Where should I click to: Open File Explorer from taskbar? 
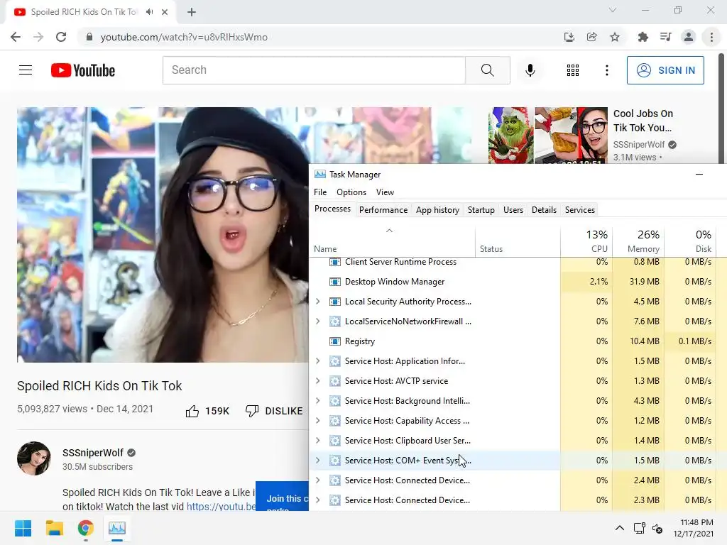coord(54,528)
